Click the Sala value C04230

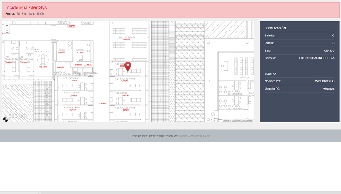tap(329, 51)
